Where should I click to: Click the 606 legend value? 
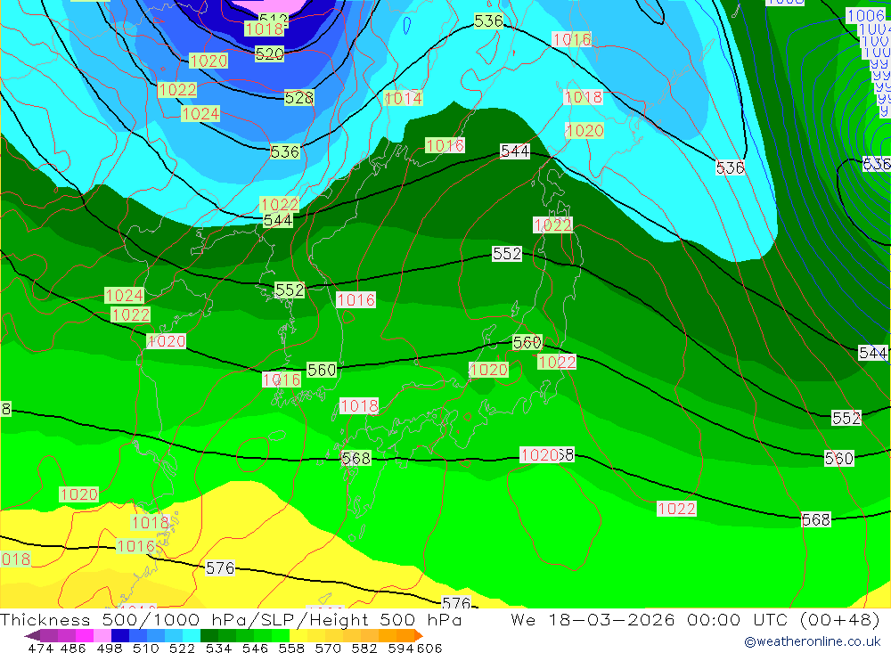(429, 648)
